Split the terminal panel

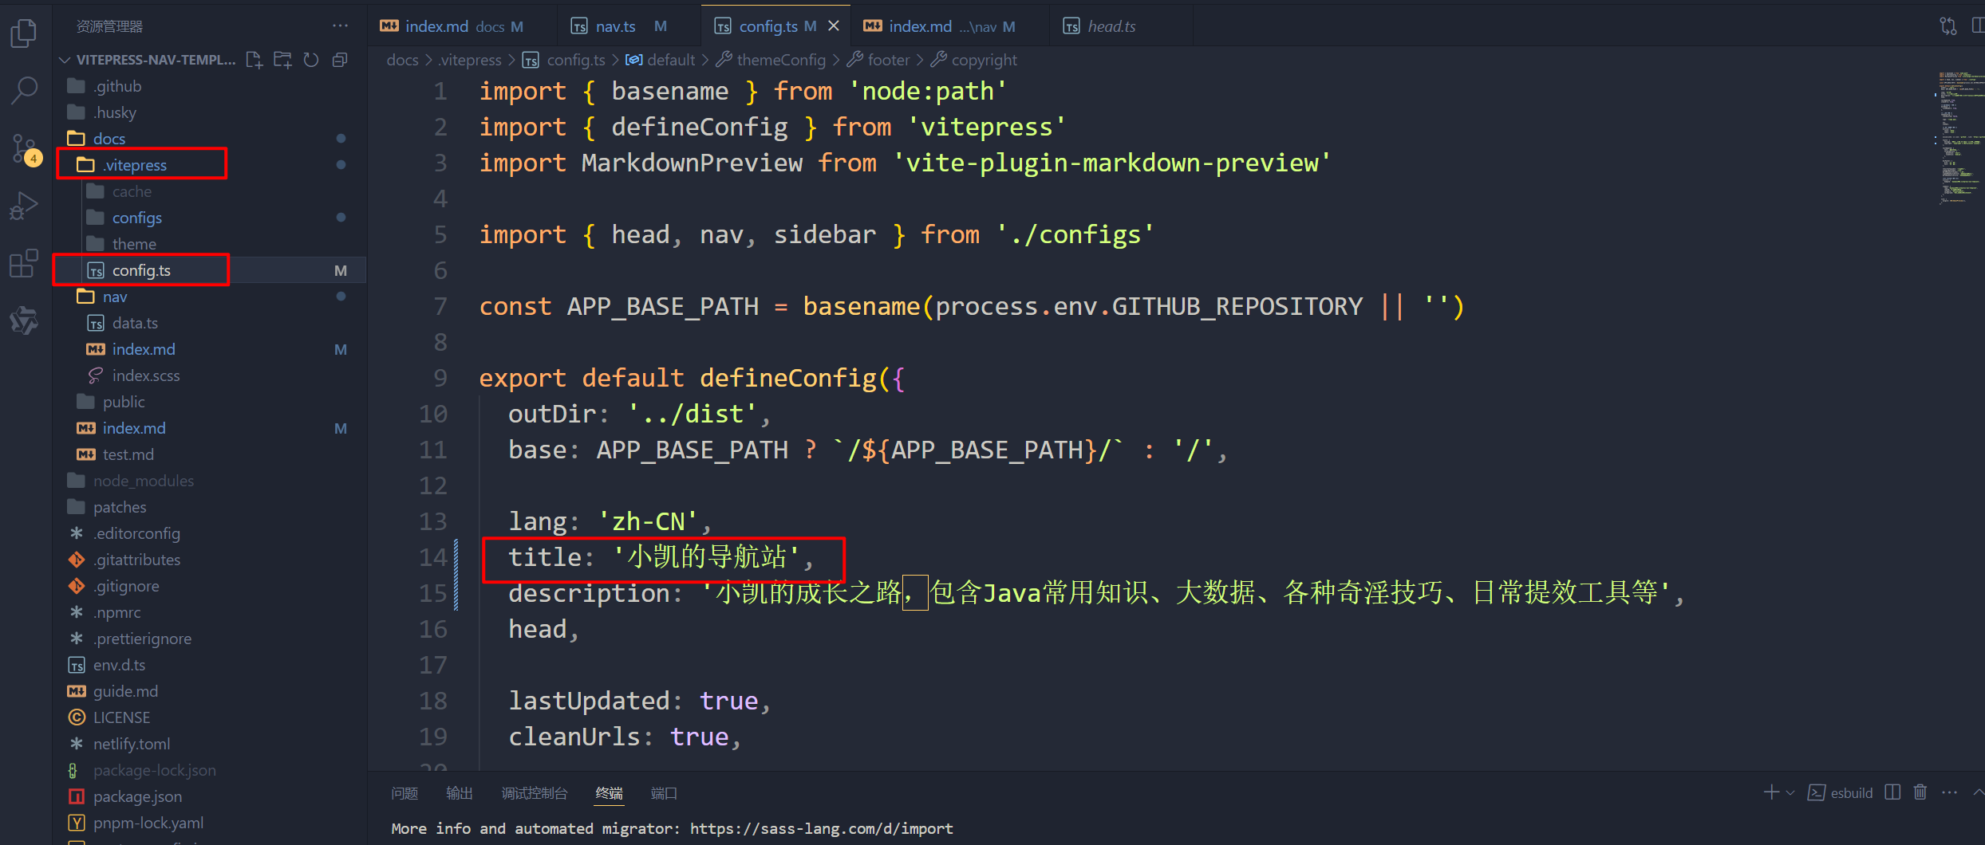1892,792
